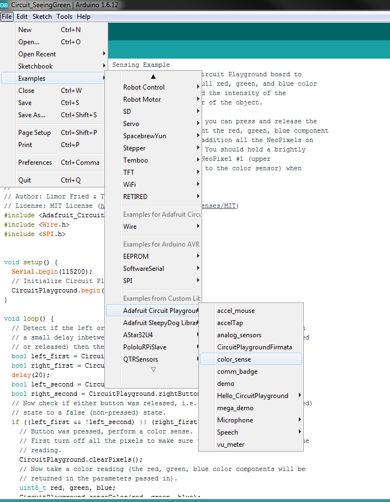The height and width of the screenshot is (502, 390).
Task: Choose New from the File menu
Action: tap(54, 30)
